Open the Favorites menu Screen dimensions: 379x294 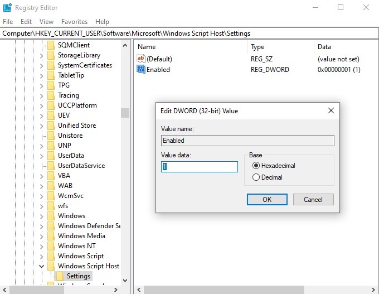pos(74,22)
